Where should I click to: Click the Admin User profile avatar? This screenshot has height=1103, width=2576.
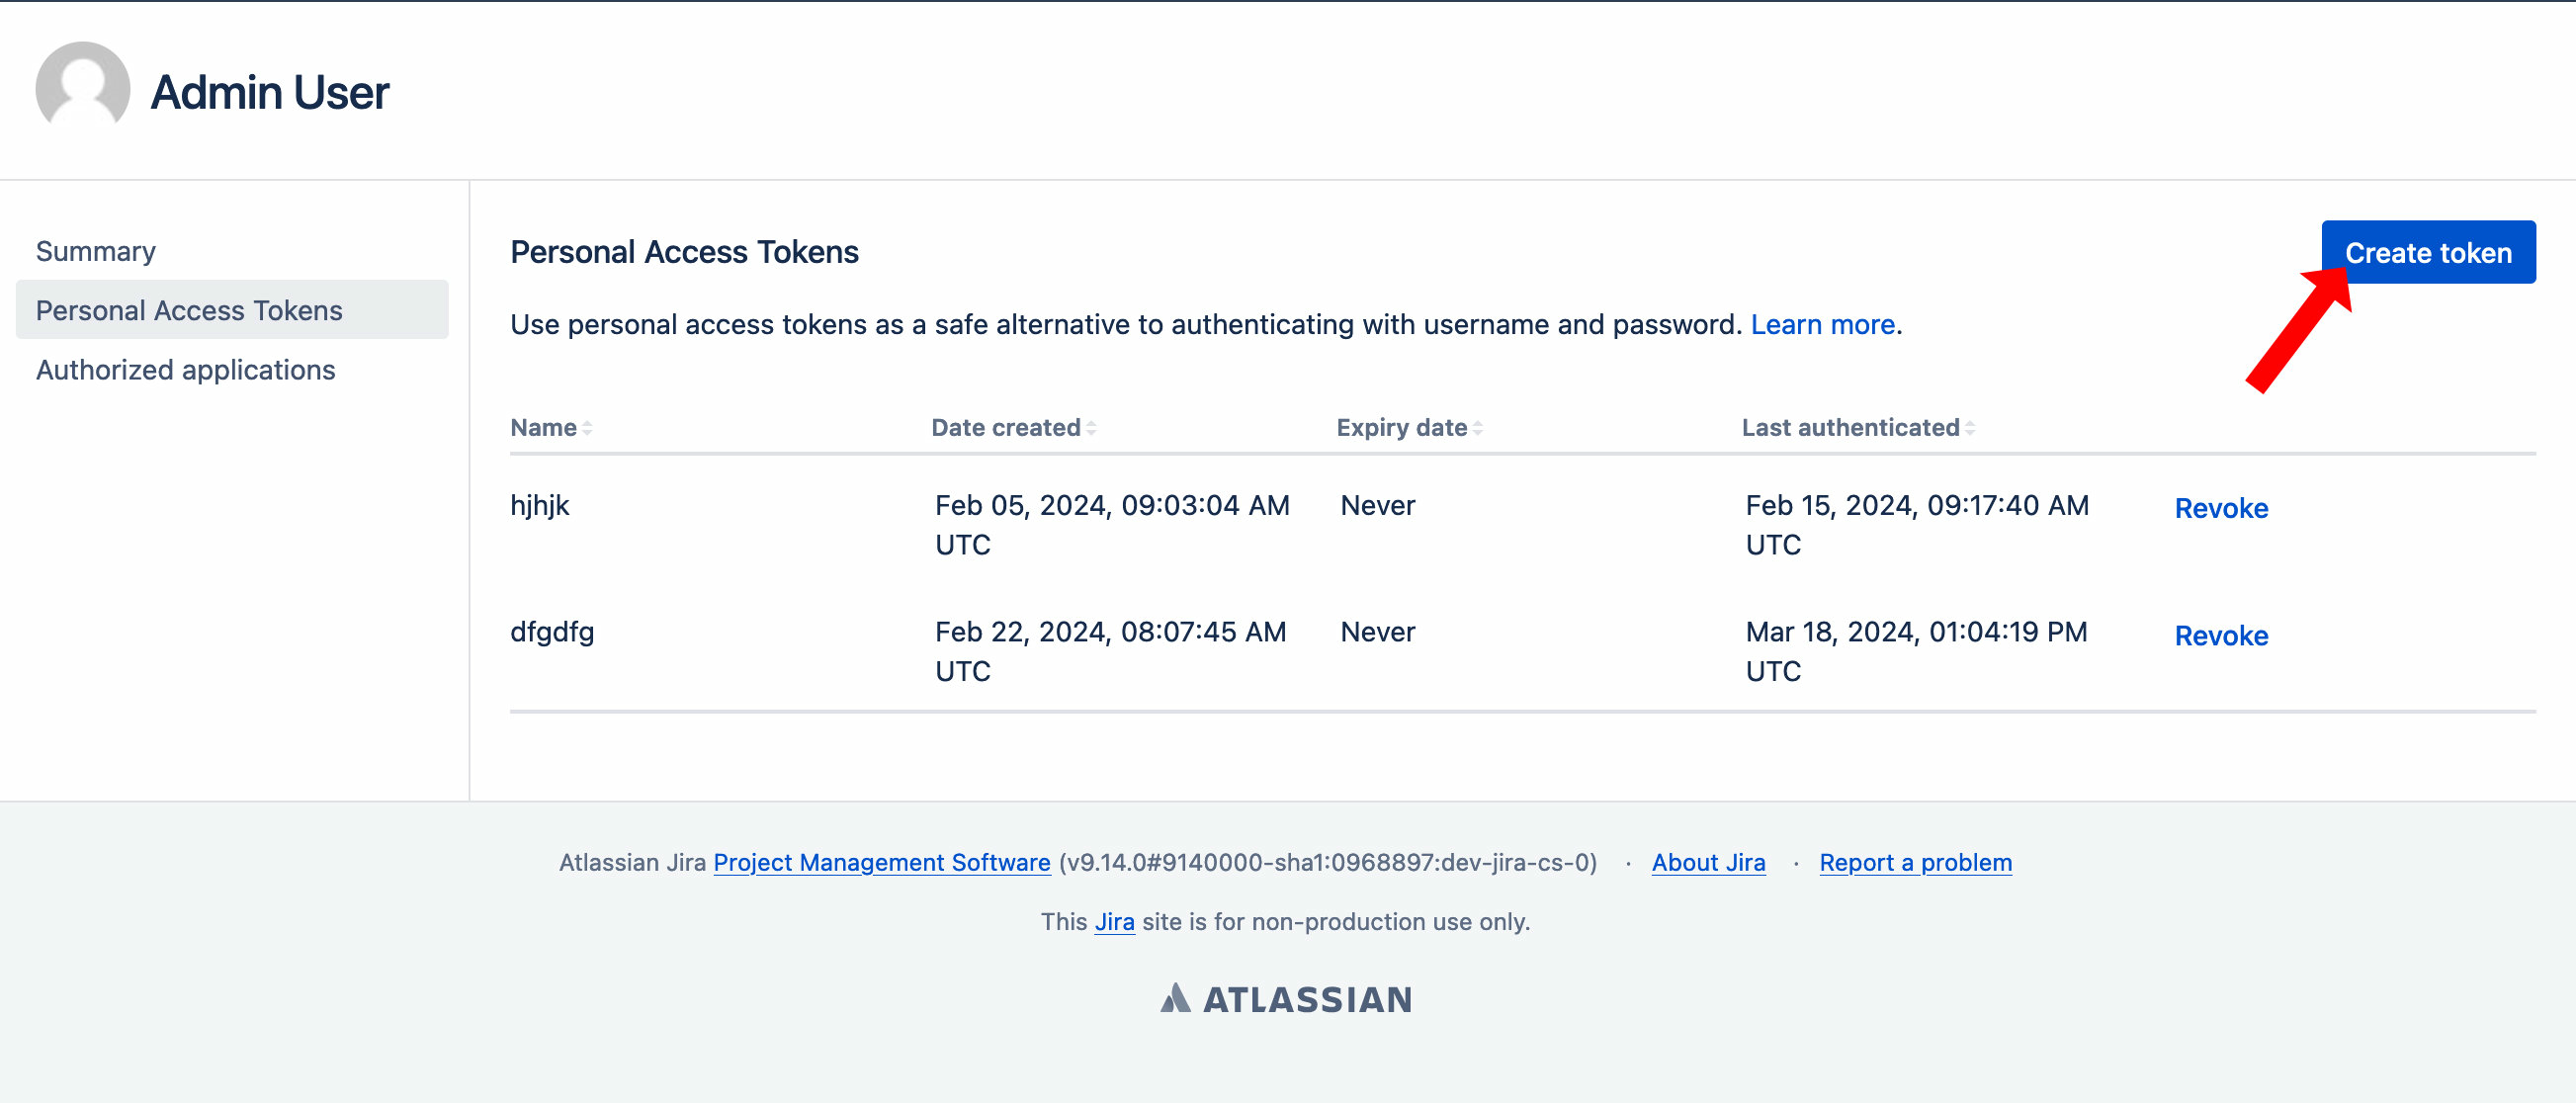(82, 90)
